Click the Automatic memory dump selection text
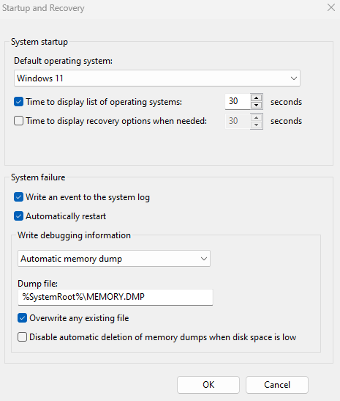The image size is (340, 401). click(x=72, y=259)
